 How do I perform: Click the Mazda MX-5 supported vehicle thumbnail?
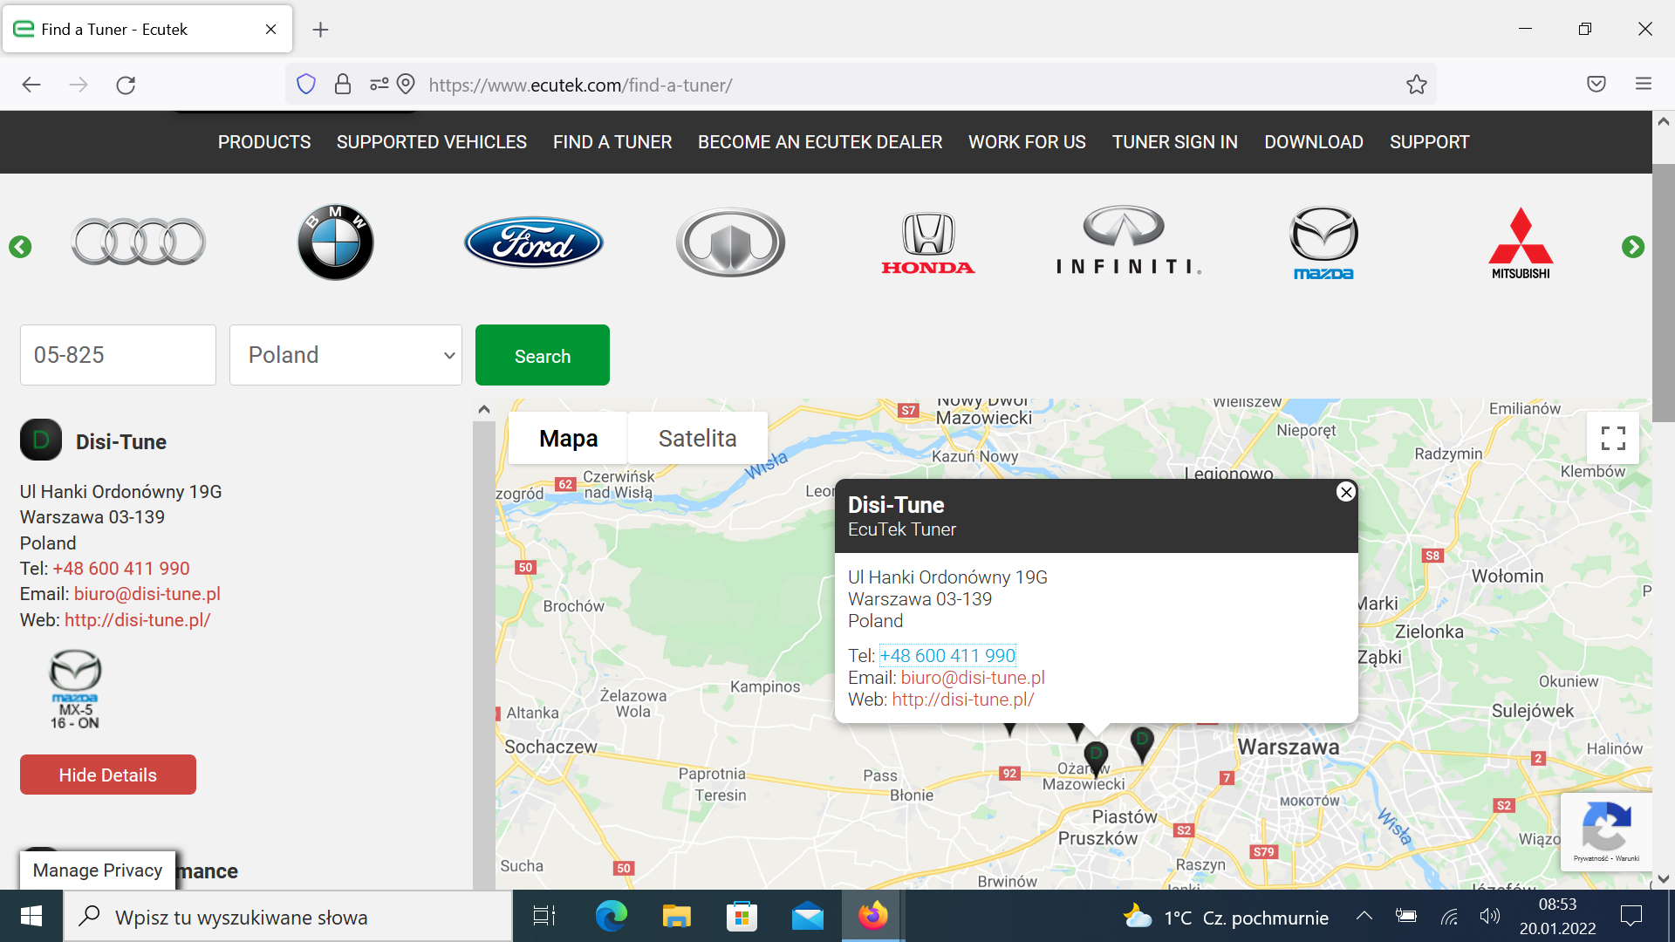coord(75,689)
